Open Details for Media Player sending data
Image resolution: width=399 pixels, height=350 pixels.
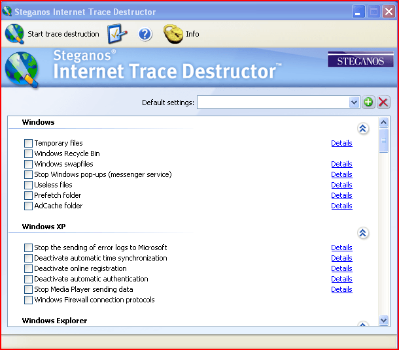click(341, 289)
